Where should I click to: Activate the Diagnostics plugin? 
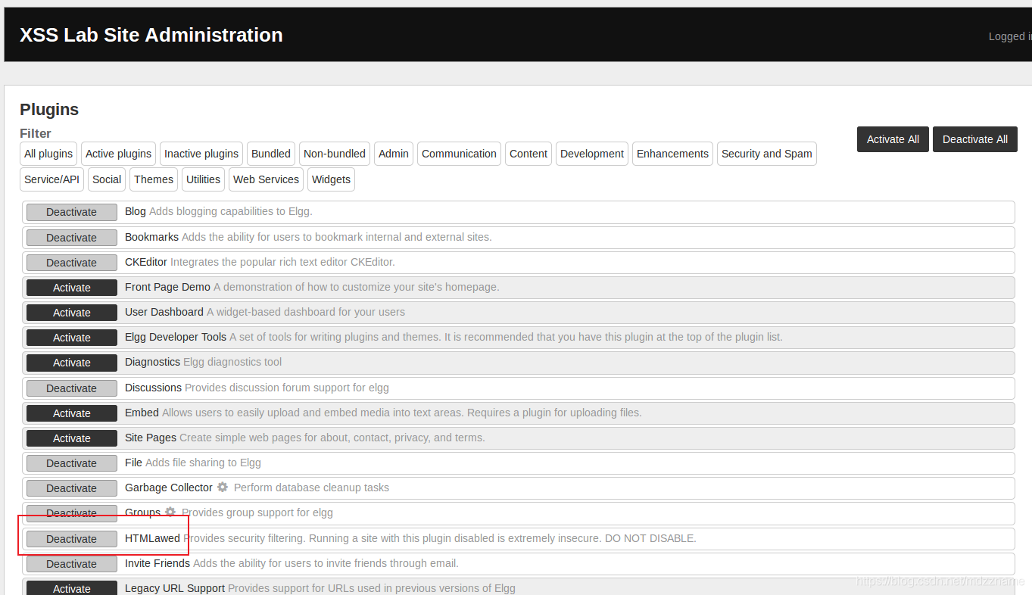[x=72, y=363]
